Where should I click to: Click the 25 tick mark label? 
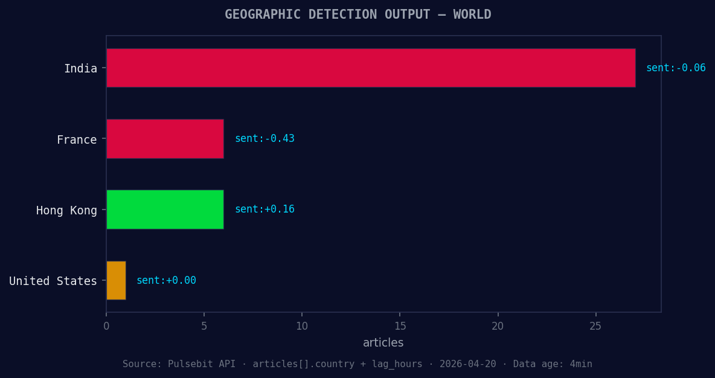(x=595, y=325)
